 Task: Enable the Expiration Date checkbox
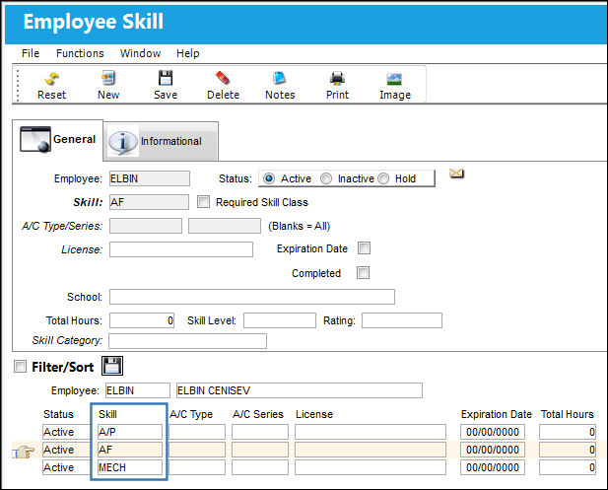tap(364, 247)
